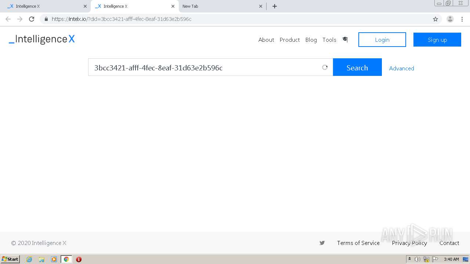The image size is (470, 264).
Task: Open the volume speaker tray icon
Action: tap(417, 259)
